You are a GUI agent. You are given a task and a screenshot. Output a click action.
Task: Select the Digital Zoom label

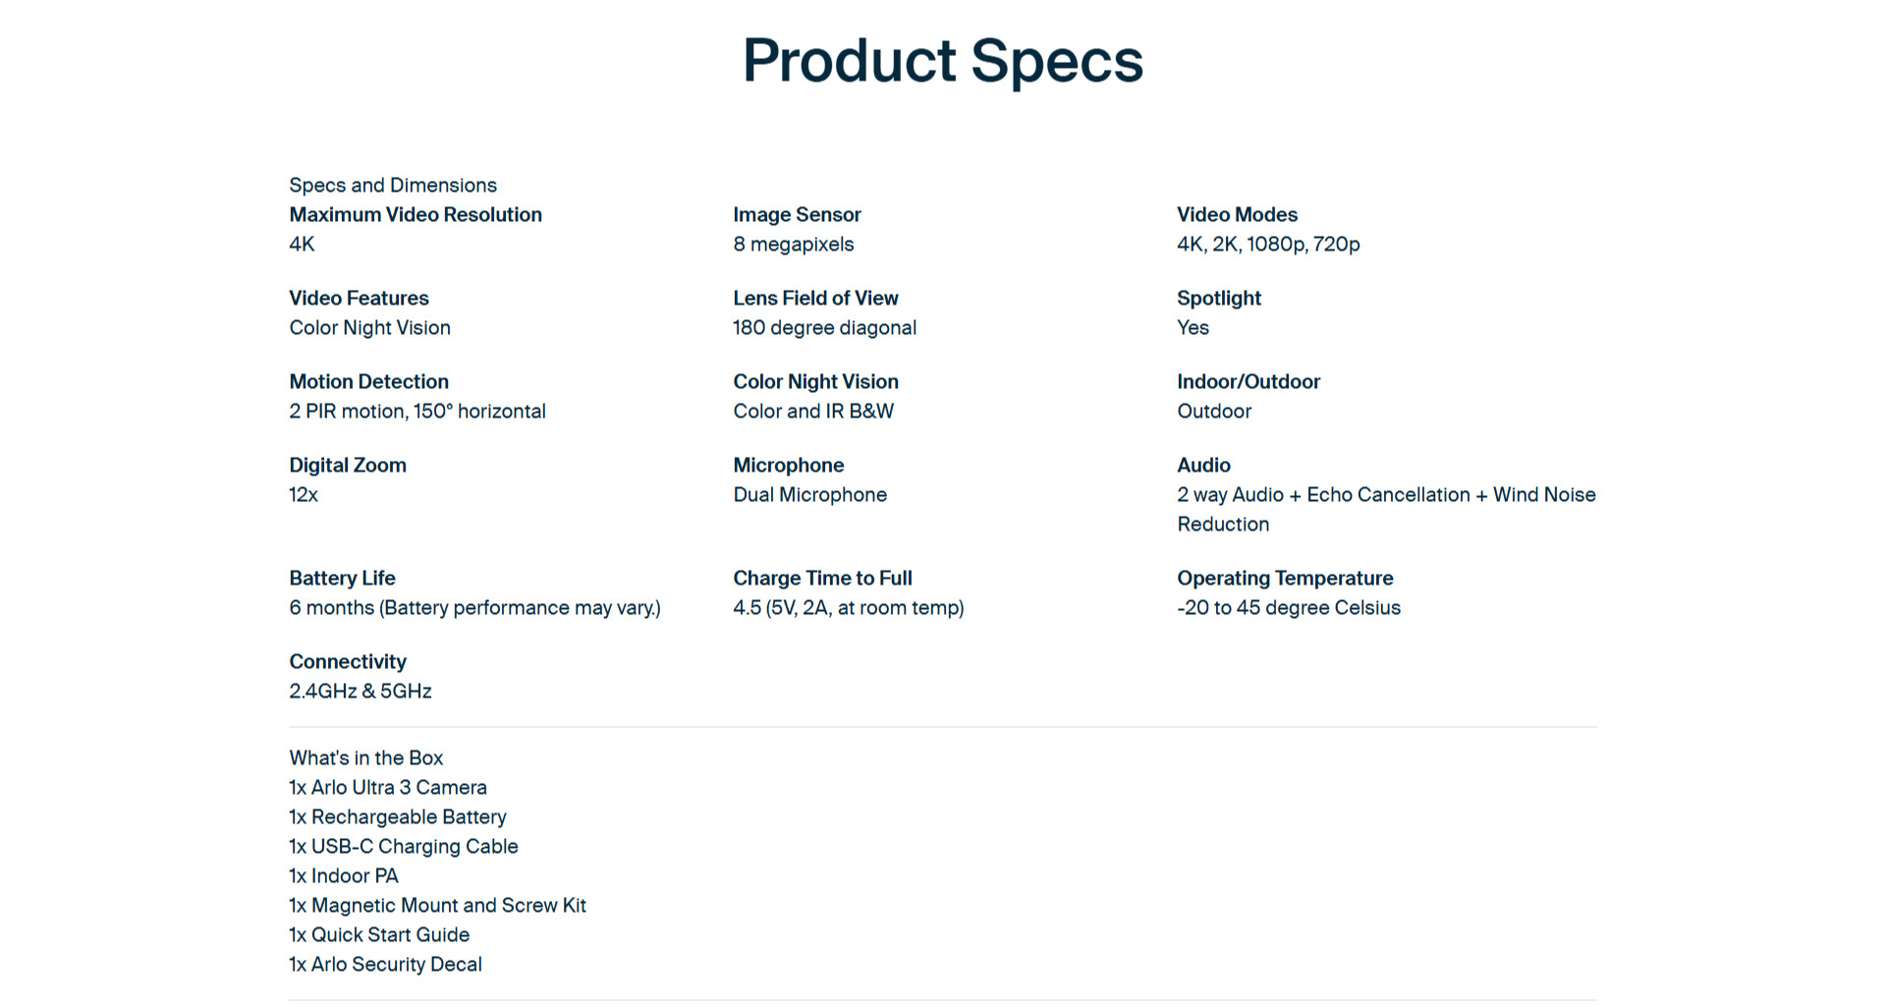tap(348, 465)
